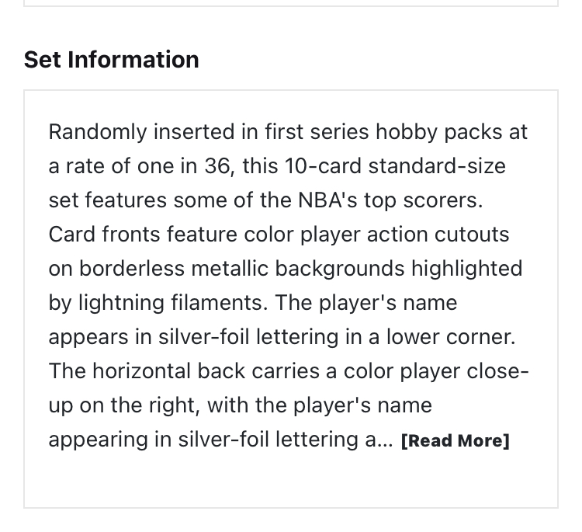Click the phrase 'borderless metallic backgrounds'
582x532 pixels.
click(x=241, y=269)
